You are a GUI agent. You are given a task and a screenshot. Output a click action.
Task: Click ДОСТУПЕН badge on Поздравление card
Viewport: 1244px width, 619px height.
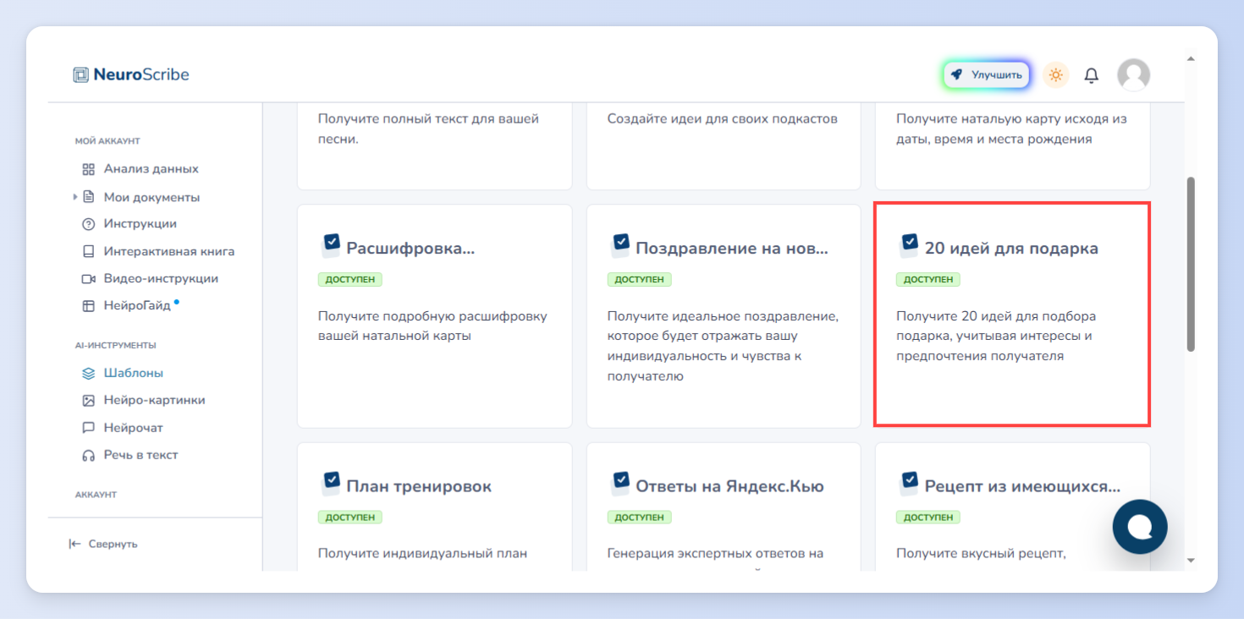[640, 279]
